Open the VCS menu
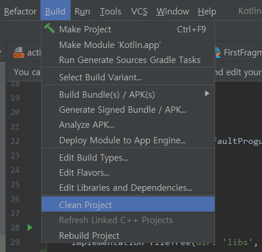Viewport: 262px width, 252px height. [139, 12]
